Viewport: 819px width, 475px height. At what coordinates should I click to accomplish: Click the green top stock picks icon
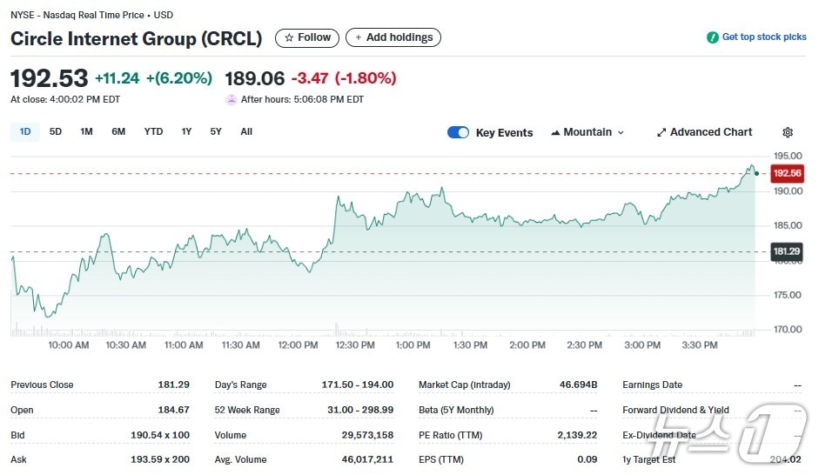713,37
